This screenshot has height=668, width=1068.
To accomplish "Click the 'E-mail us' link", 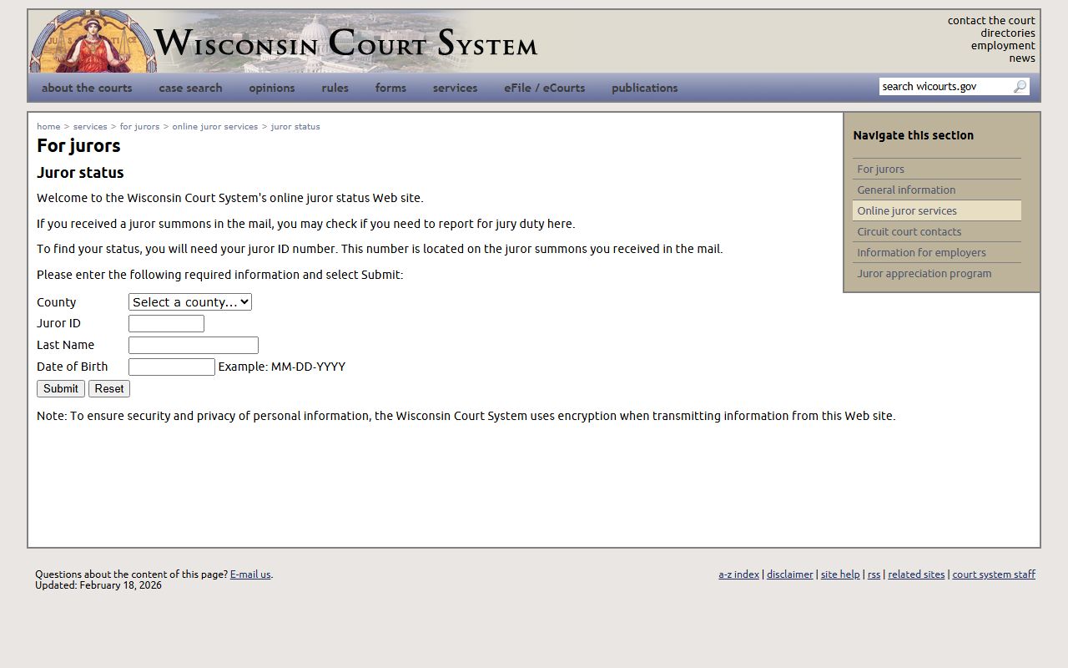I will click(250, 574).
